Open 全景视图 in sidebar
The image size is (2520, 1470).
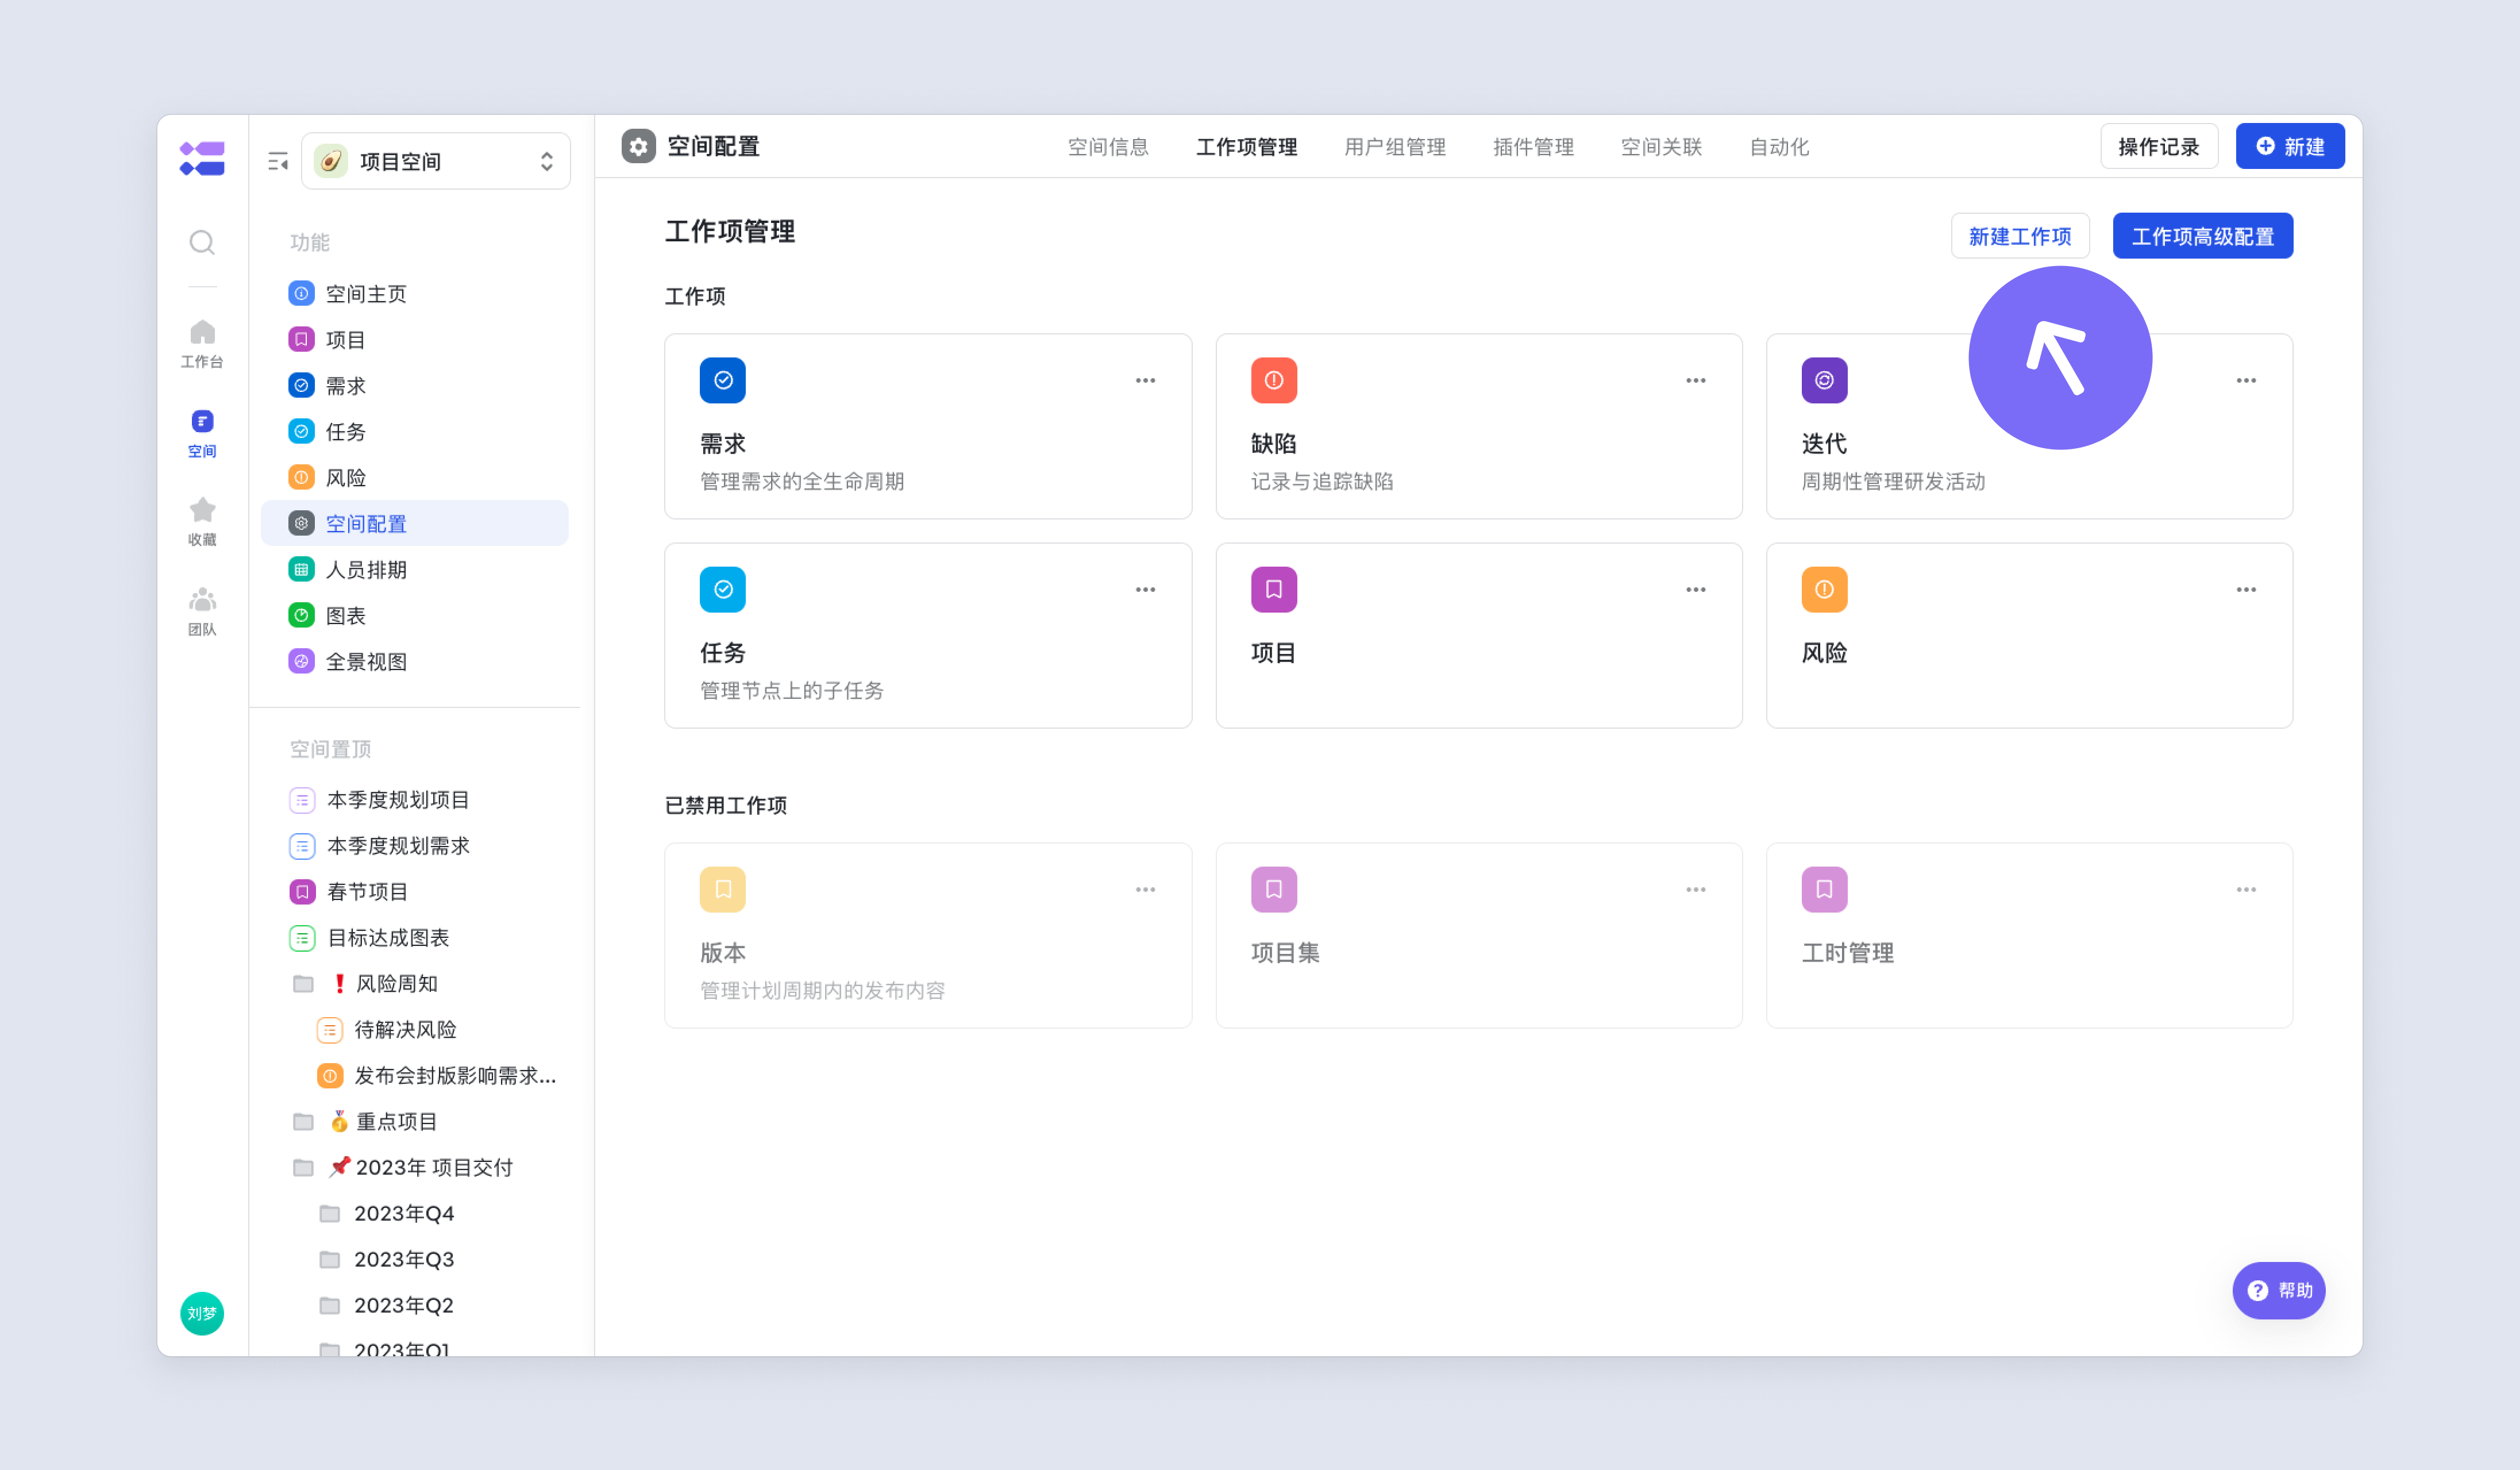[415, 661]
